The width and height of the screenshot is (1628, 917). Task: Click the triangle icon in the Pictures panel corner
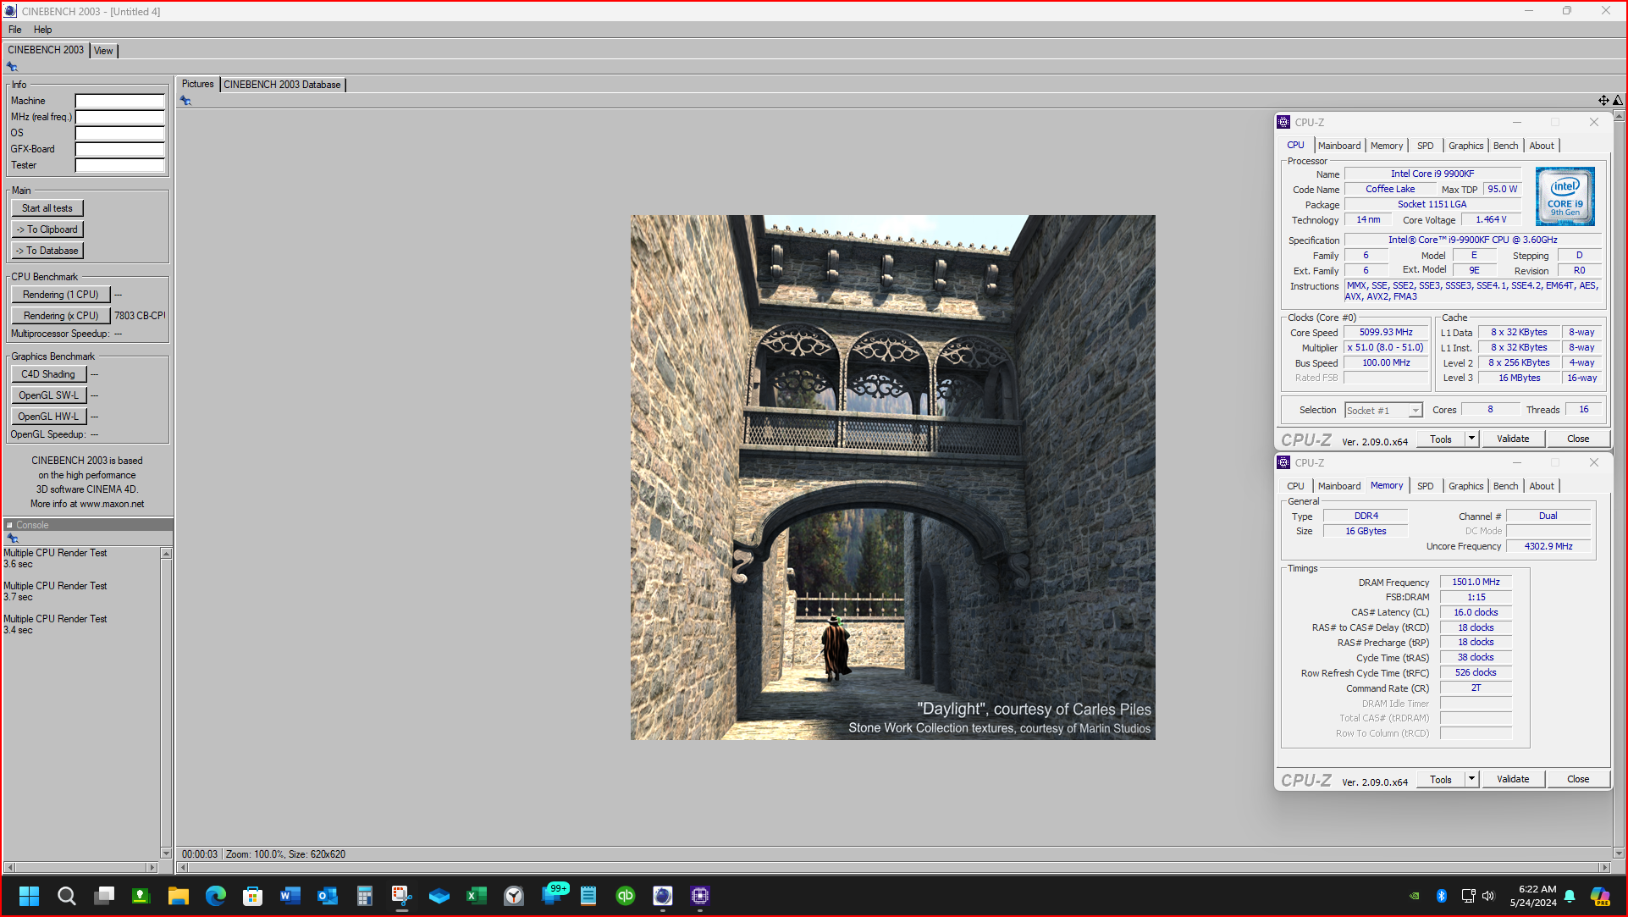pos(1618,100)
